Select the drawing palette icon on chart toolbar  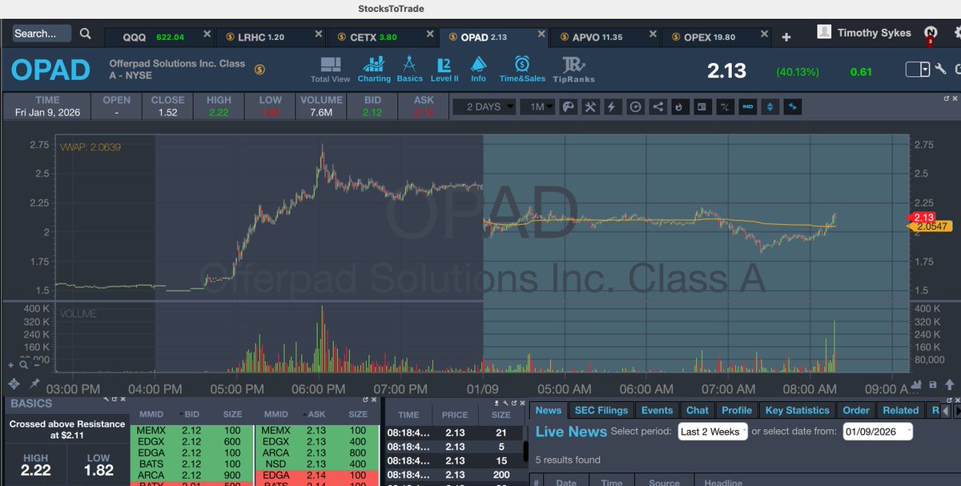pos(569,106)
